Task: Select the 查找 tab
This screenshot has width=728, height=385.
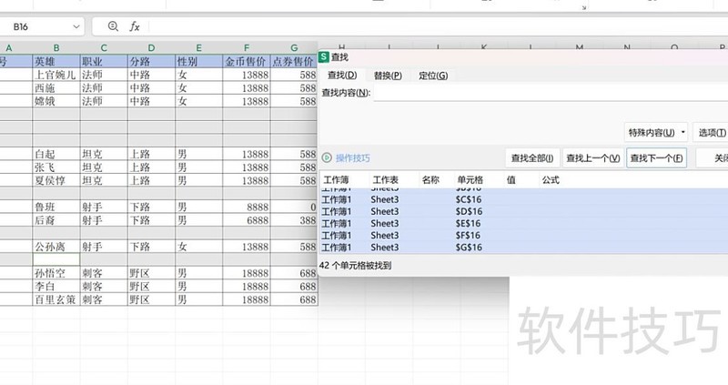Action: pyautogui.click(x=341, y=76)
